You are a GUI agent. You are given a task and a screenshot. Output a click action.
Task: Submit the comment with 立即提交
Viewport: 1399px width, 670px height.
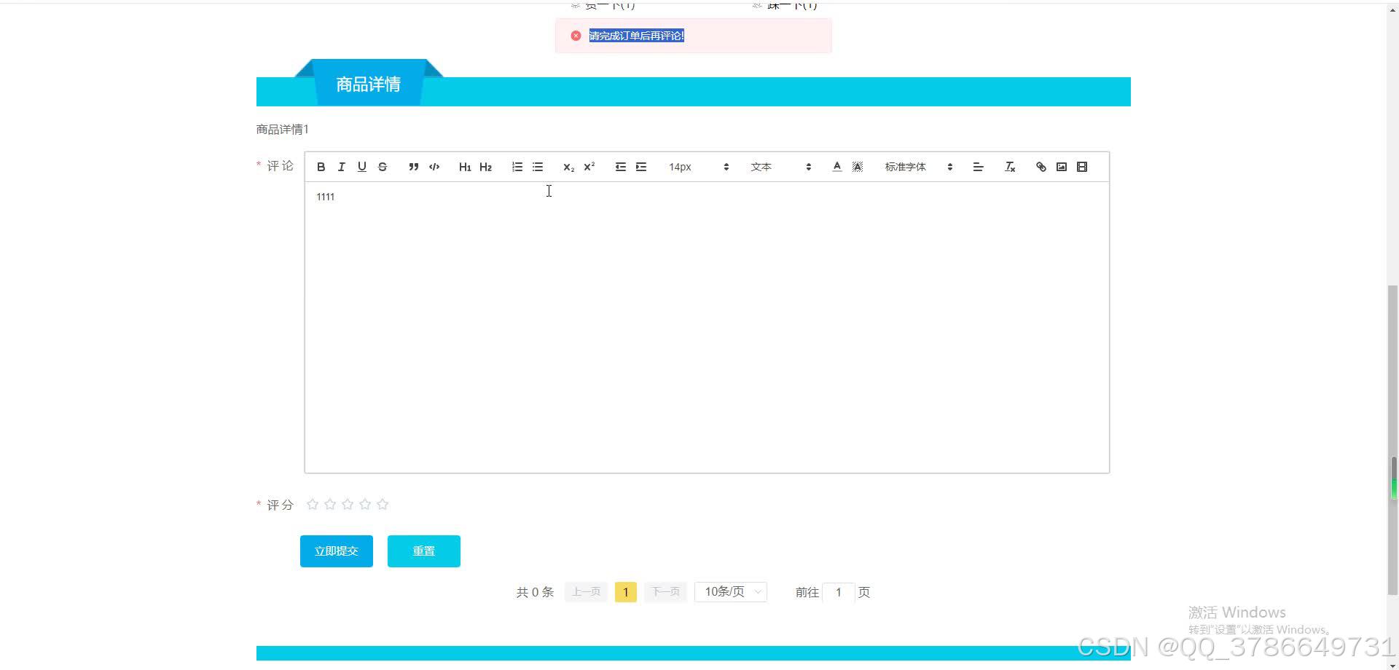coord(337,551)
